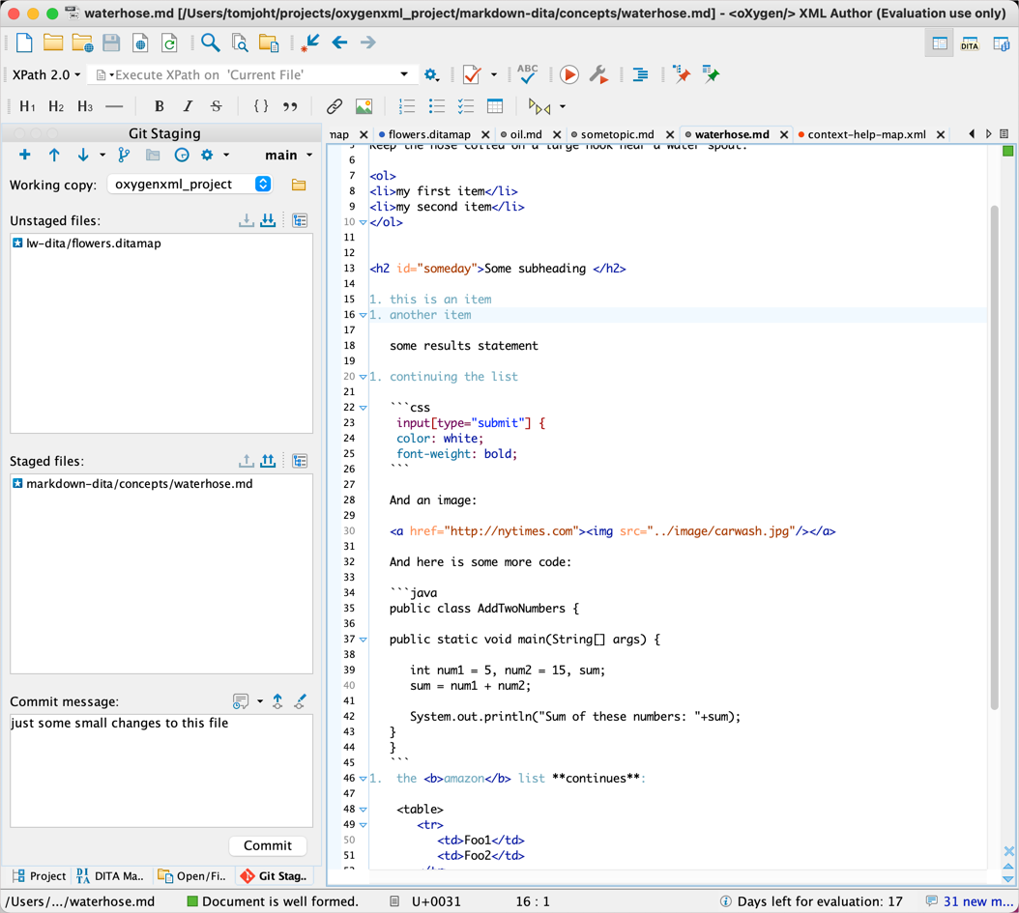Click the editor's vertical scrollbar thumb
The width and height of the screenshot is (1019, 913).
point(994,457)
